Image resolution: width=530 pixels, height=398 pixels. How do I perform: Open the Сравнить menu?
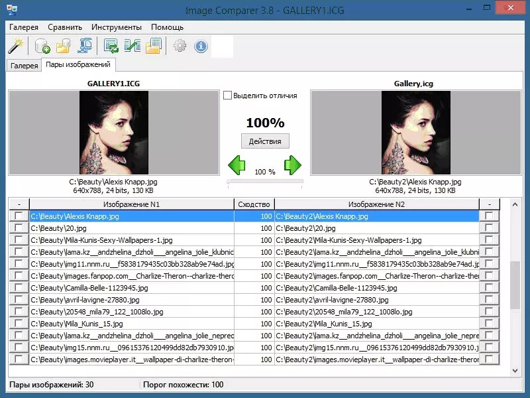click(65, 27)
